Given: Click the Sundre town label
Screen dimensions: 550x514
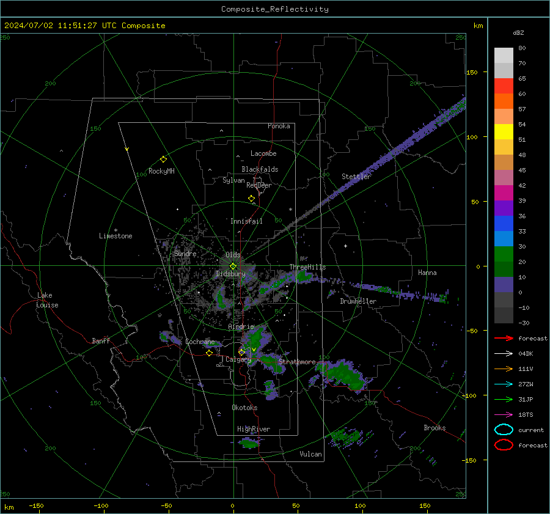Looking at the screenshot, I should pyautogui.click(x=185, y=254).
